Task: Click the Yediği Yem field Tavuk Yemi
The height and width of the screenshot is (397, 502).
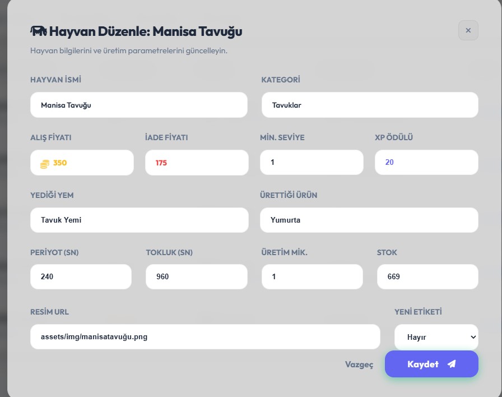Action: (x=140, y=220)
